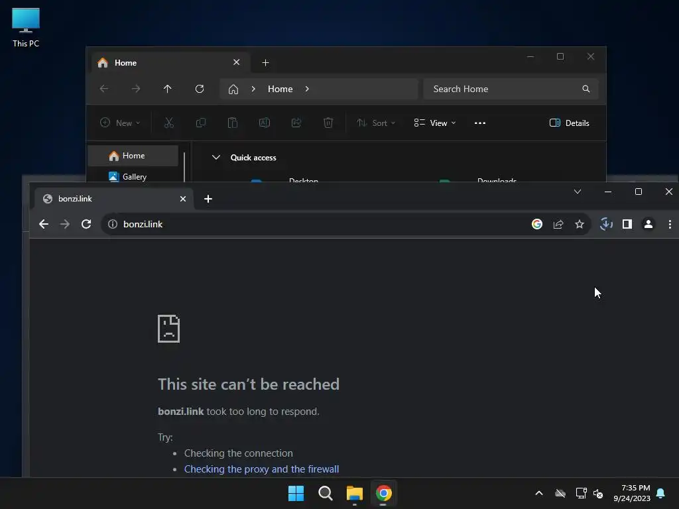Screen dimensions: 679x509
Task: Click the Rename icon in Explorer toolbar
Action: 265,123
